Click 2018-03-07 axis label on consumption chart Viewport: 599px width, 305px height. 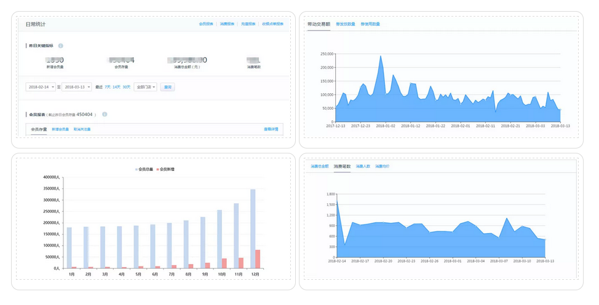pos(499,261)
